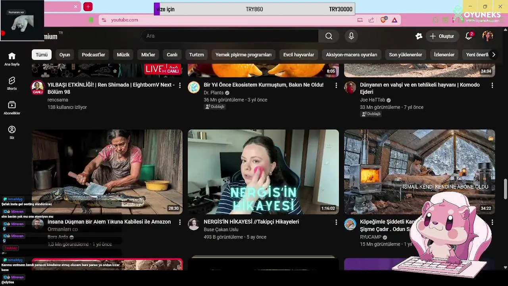Open the account avatar menu
The width and height of the screenshot is (508, 286).
pos(487,36)
